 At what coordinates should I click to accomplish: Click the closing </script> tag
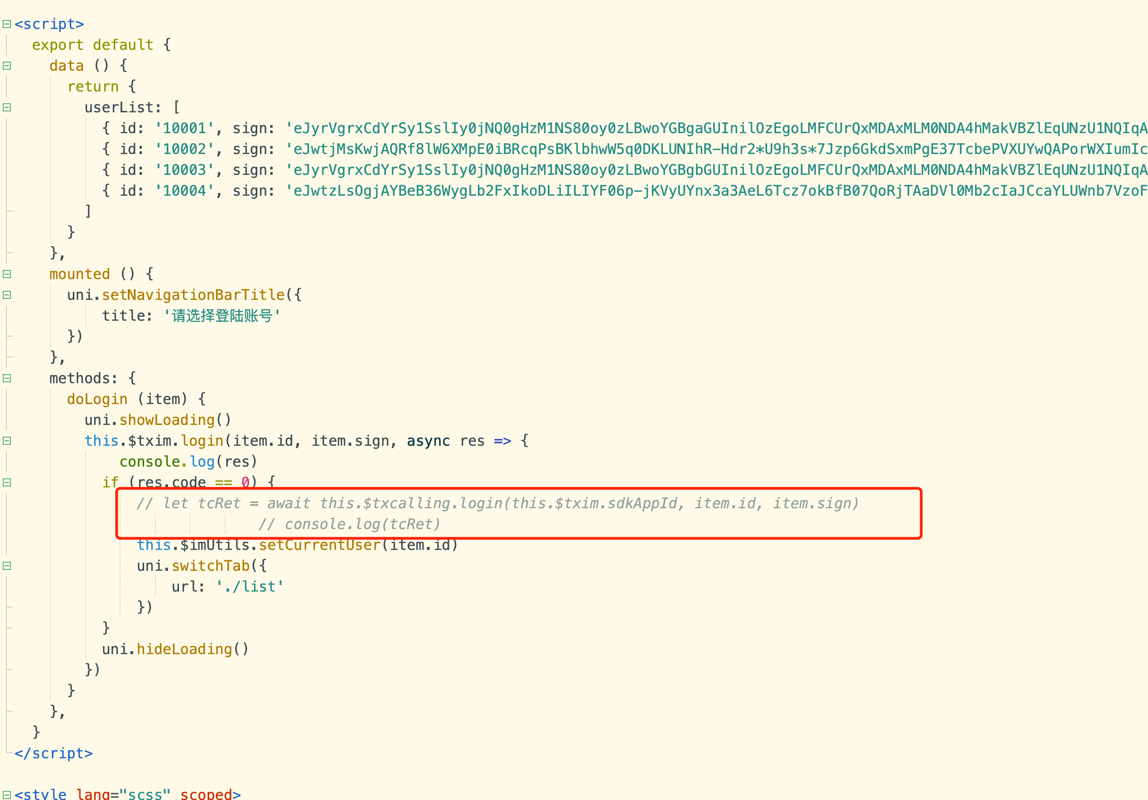(x=53, y=753)
